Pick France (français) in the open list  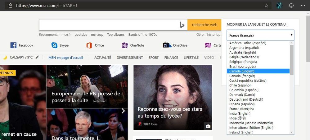click(258, 109)
